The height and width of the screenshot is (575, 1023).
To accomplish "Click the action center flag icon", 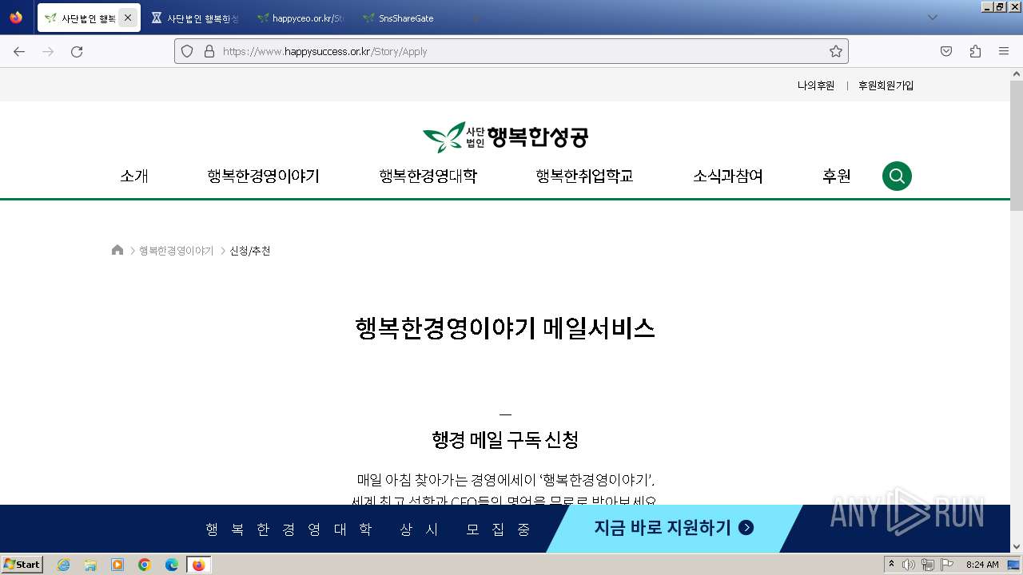I will 947,565.
